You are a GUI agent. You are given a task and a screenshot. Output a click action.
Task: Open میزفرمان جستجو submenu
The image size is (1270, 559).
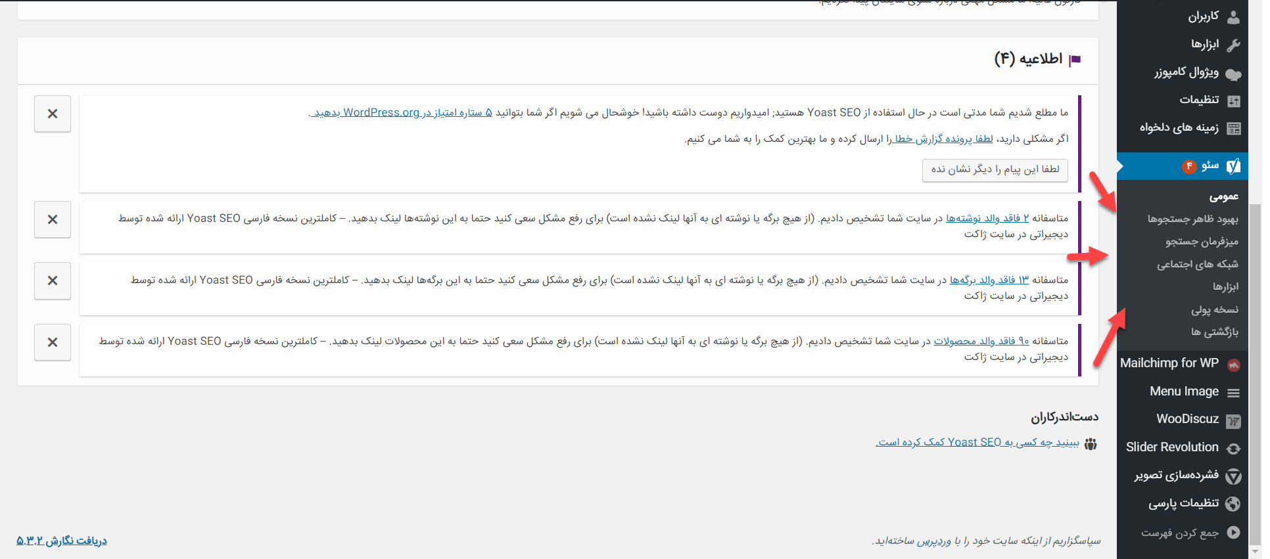coord(1202,242)
